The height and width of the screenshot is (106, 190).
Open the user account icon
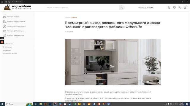pos(180,8)
